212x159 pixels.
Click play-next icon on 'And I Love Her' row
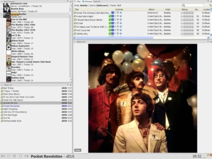(118, 30)
